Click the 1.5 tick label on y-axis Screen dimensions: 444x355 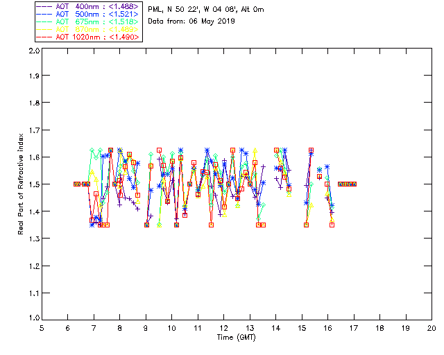33,184
